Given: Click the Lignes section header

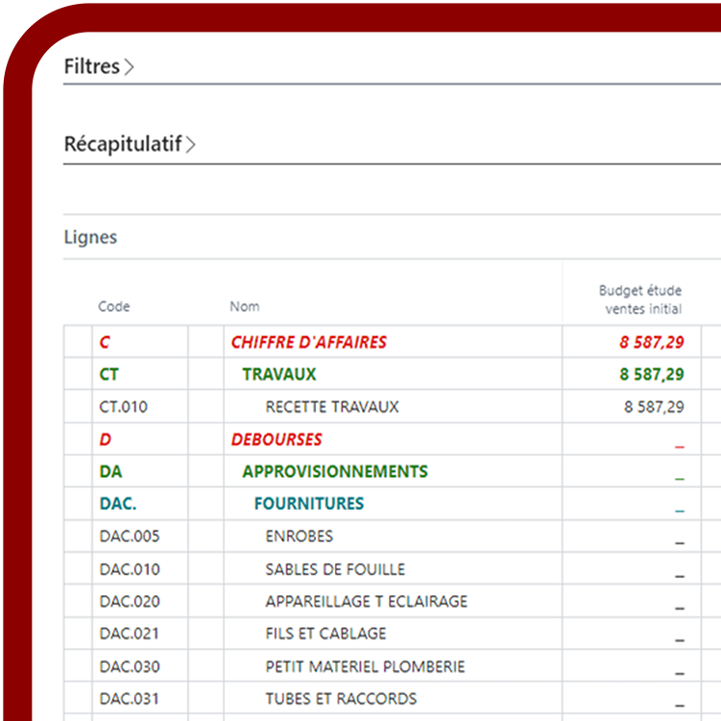Looking at the screenshot, I should 90,237.
